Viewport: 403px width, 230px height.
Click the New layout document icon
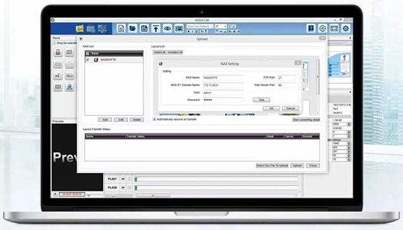tap(121, 28)
